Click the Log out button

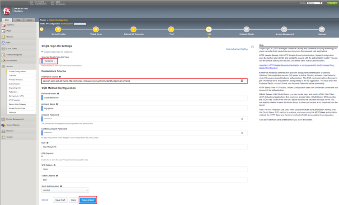332,3
